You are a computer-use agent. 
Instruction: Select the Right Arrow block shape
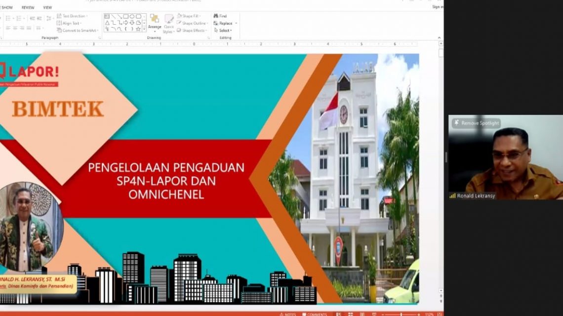125,23
